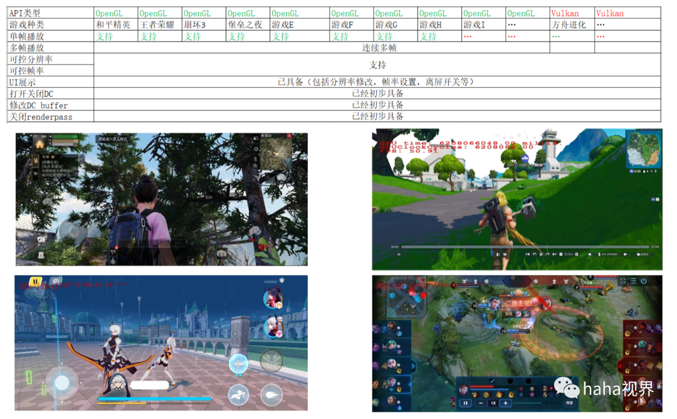Tap the evade dash button in Honkai
The width and height of the screenshot is (677, 419).
coord(238,395)
